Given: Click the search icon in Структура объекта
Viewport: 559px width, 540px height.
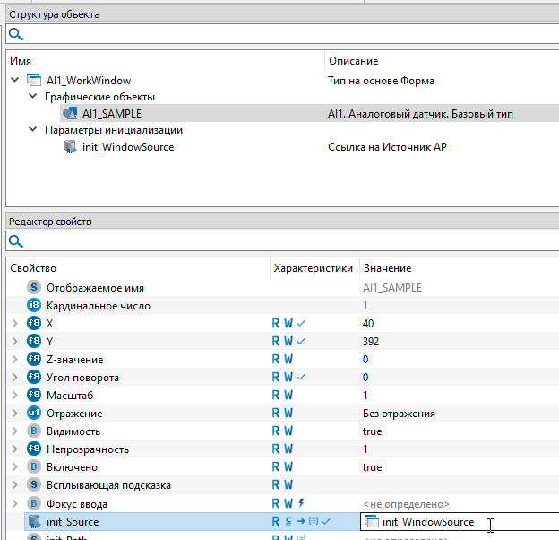Looking at the screenshot, I should [x=15, y=34].
